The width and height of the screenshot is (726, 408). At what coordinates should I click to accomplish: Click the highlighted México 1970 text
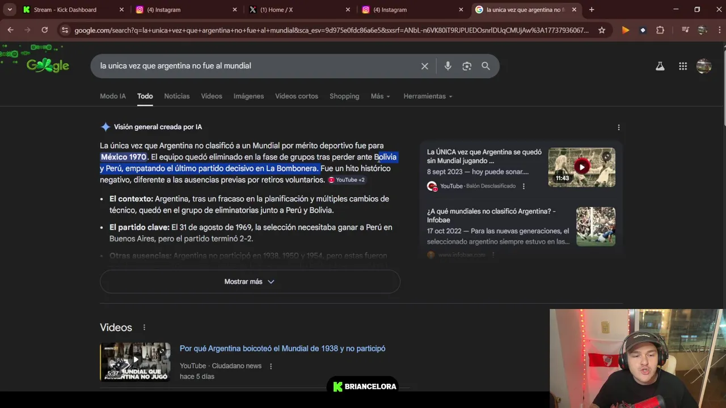[x=124, y=157]
